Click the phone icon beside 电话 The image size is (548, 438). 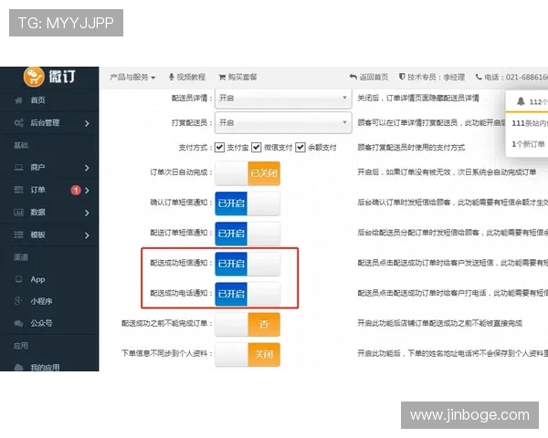(x=479, y=77)
